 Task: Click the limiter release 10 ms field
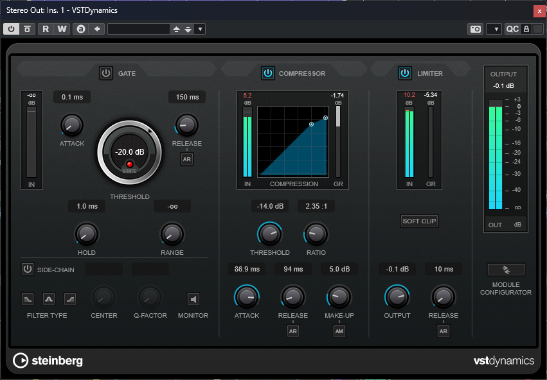(444, 269)
